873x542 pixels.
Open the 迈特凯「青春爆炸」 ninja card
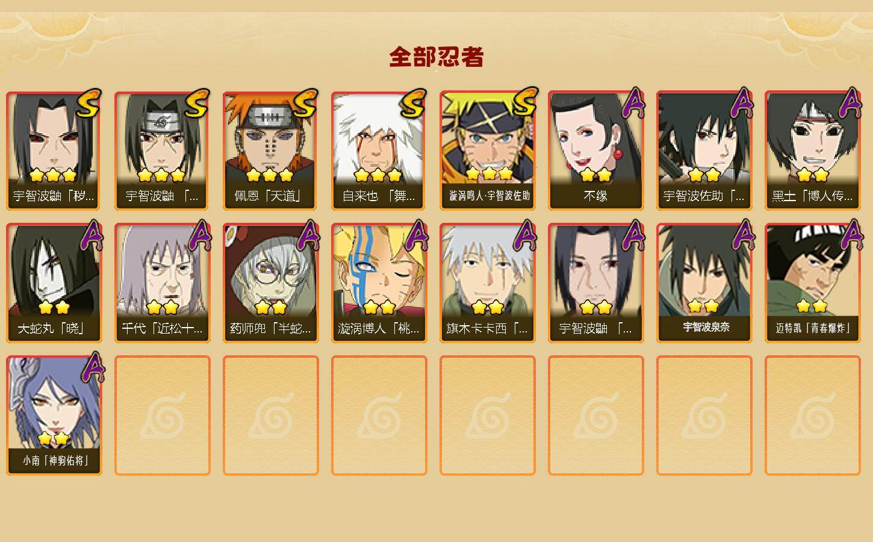(812, 283)
